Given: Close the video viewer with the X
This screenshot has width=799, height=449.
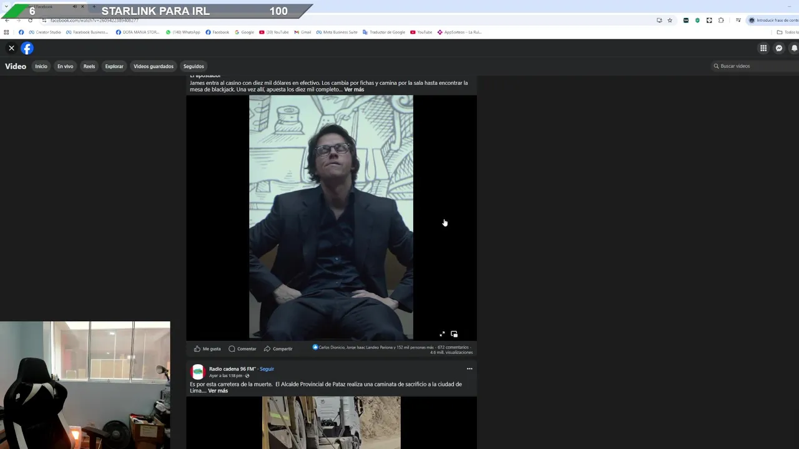Looking at the screenshot, I should 11,48.
